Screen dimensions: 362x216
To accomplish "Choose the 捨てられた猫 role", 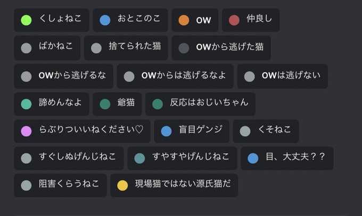I will (126, 48).
